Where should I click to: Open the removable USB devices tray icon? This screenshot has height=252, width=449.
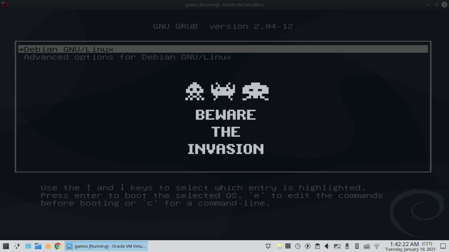click(347, 246)
